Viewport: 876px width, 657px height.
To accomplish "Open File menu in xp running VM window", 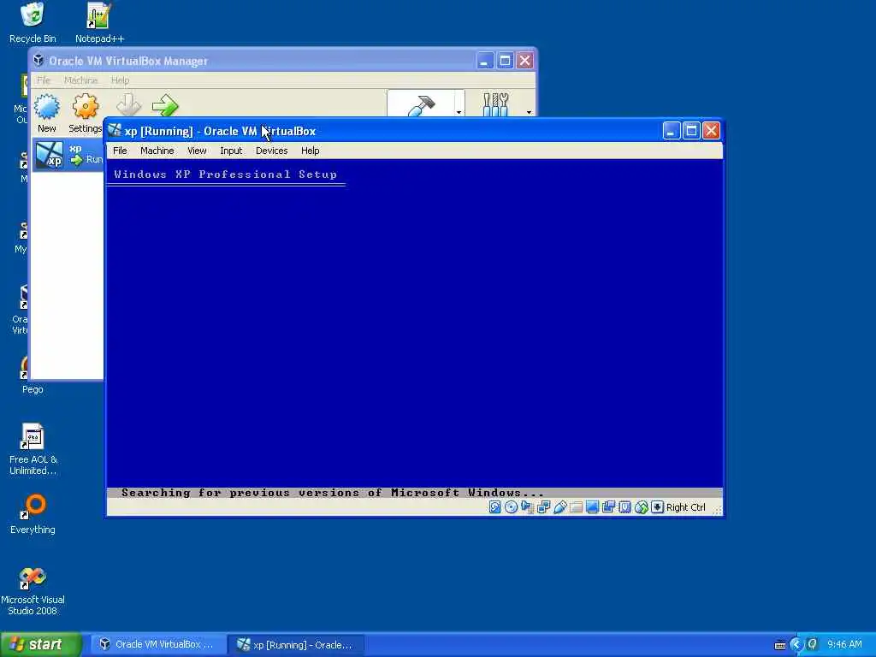I will (120, 151).
